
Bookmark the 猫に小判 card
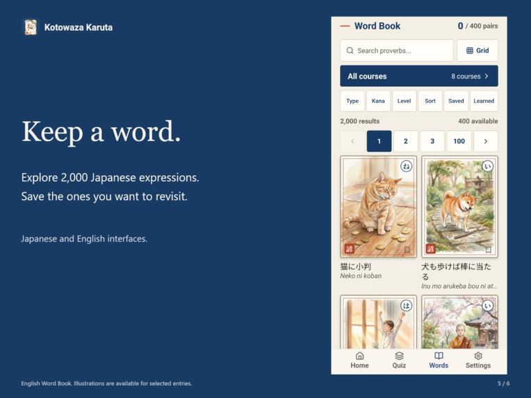coord(407,250)
